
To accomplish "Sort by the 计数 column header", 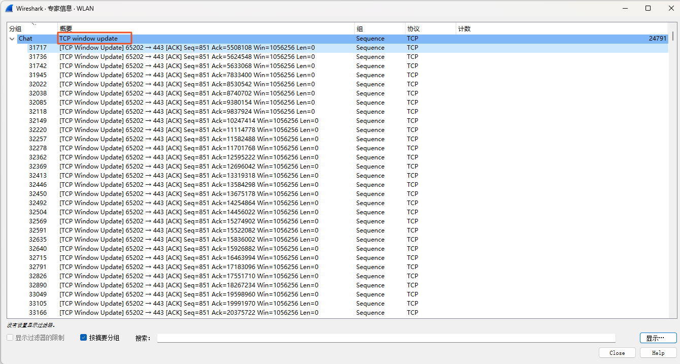I will [x=562, y=29].
